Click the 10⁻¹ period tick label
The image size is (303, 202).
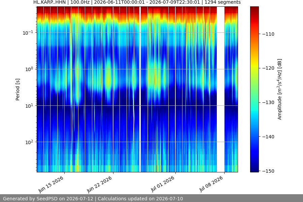28,33
